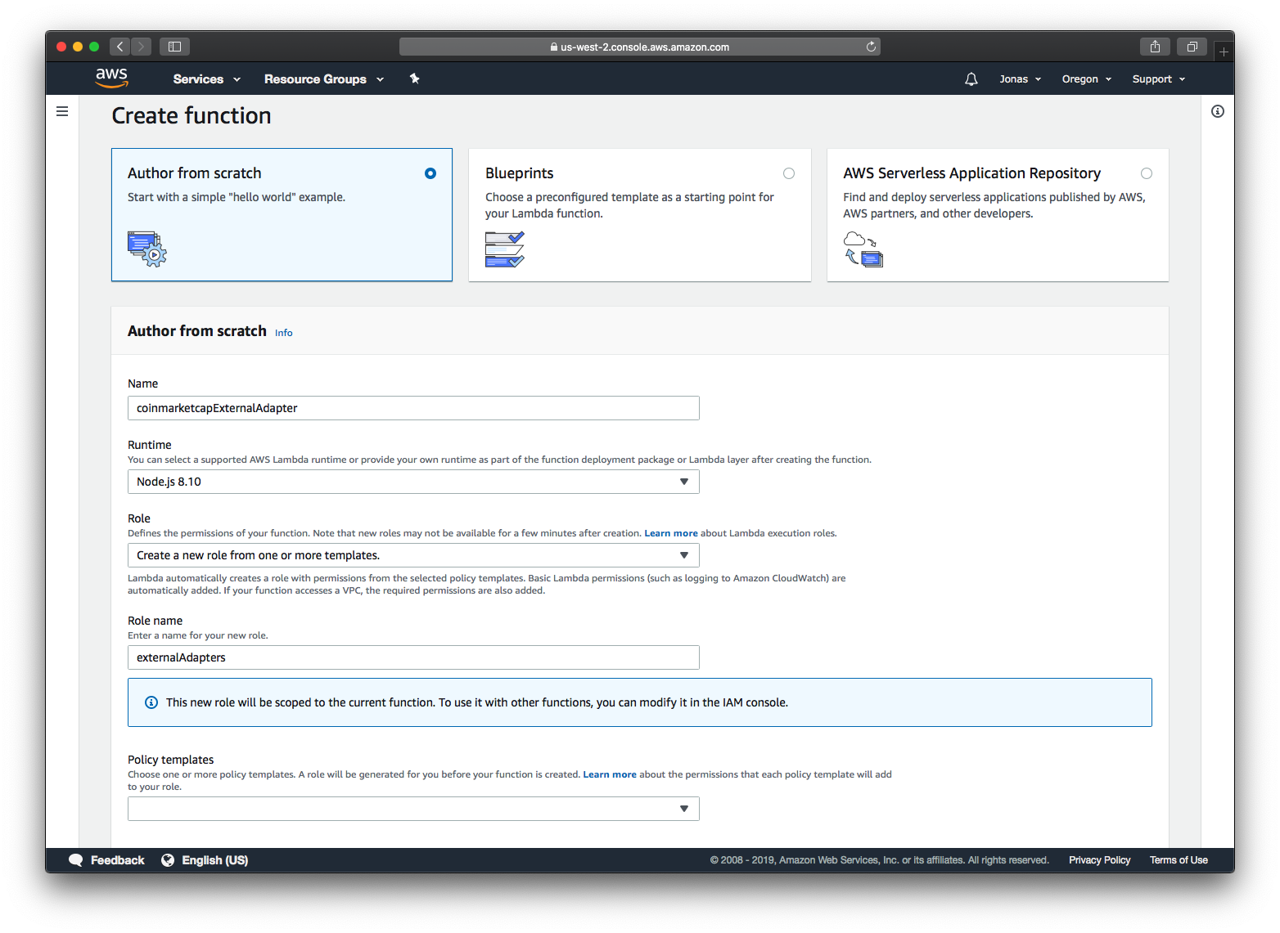Click Learn more about Lambda execution roles
1280x933 pixels.
pyautogui.click(x=671, y=533)
